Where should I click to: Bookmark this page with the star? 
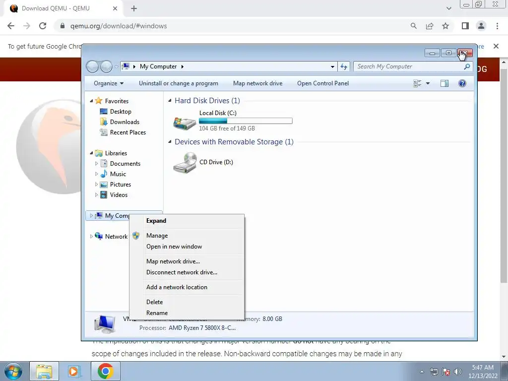coord(445,26)
